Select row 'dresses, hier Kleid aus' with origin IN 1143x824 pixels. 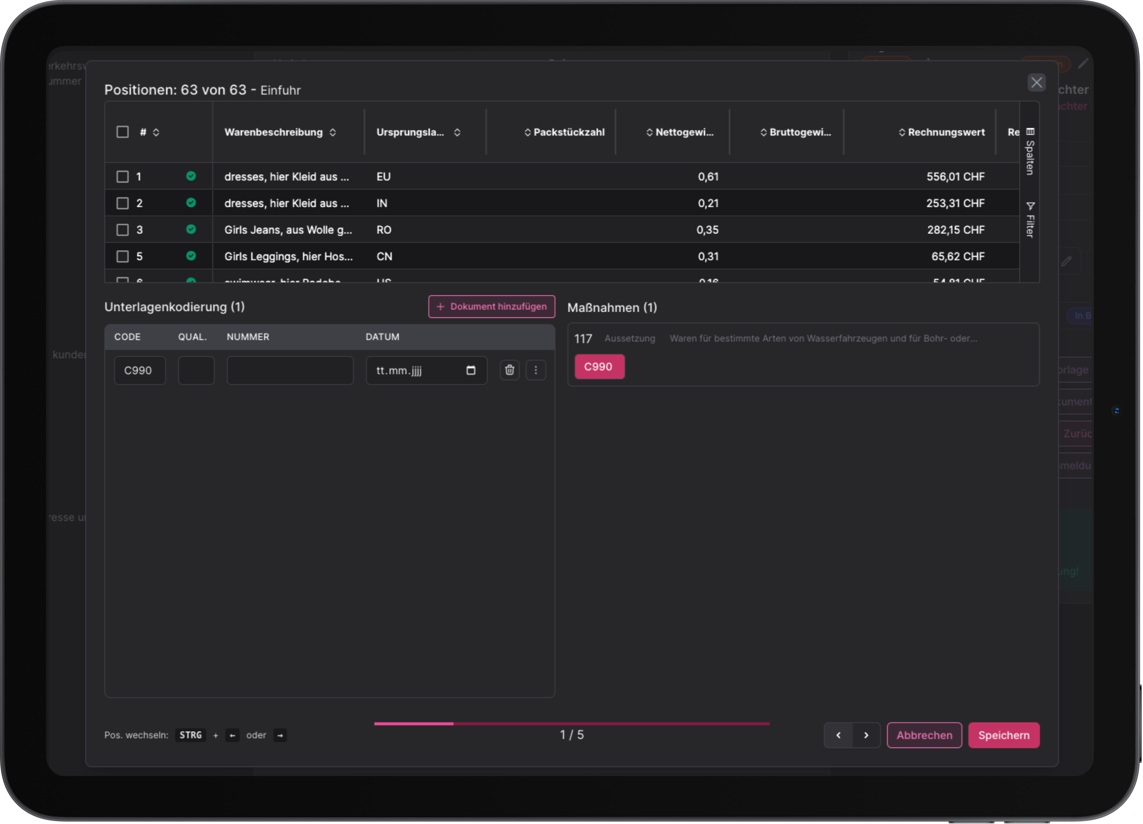(x=562, y=204)
